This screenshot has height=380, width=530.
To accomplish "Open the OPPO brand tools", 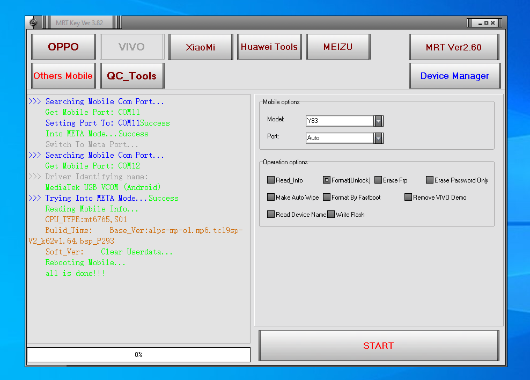I will tap(63, 47).
